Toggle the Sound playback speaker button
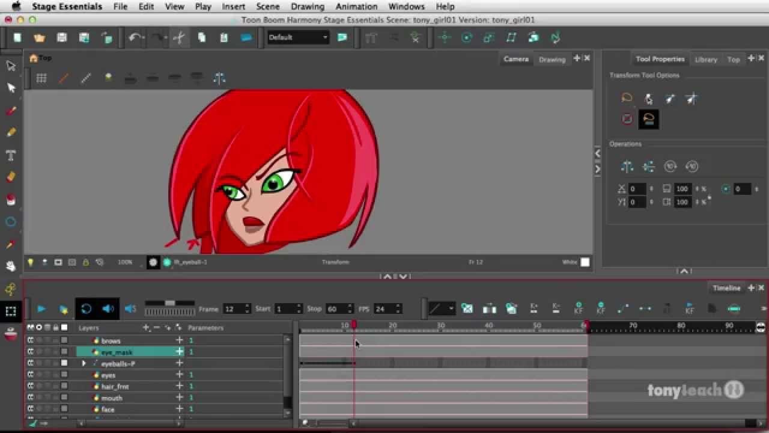Screen dimensions: 769x433 point(108,309)
